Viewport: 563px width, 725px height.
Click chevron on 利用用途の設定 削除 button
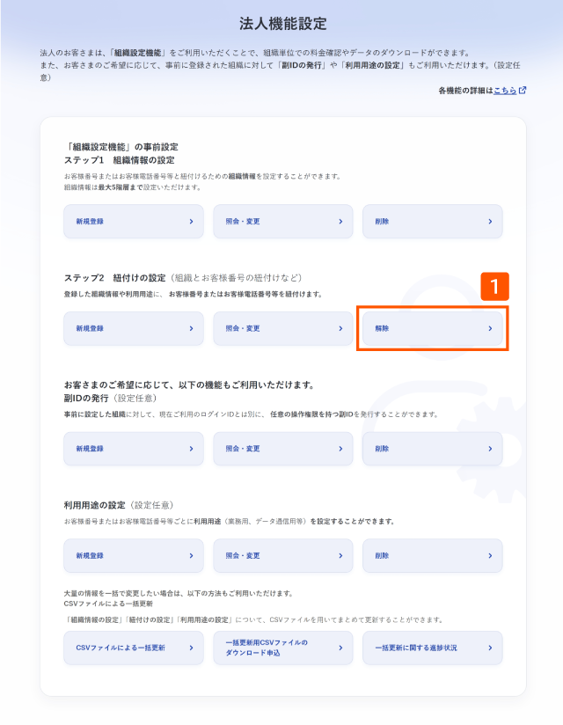click(490, 555)
